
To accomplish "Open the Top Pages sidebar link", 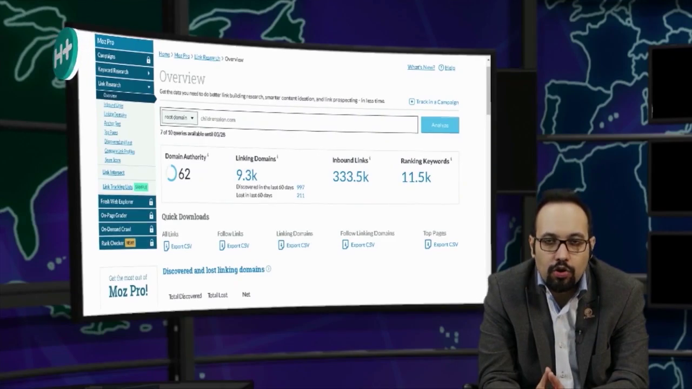I will coord(111,132).
